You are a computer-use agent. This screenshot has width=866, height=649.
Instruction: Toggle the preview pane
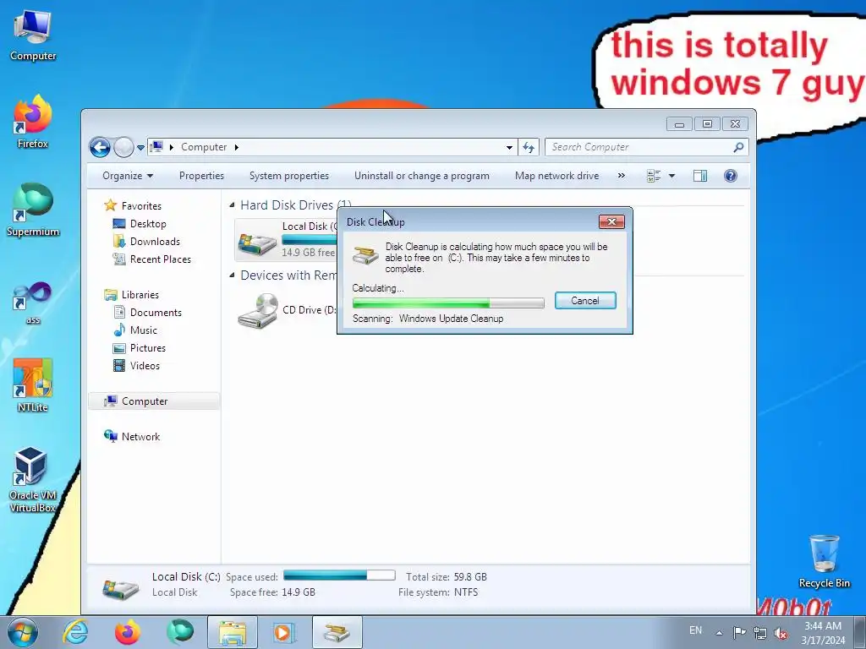699,176
